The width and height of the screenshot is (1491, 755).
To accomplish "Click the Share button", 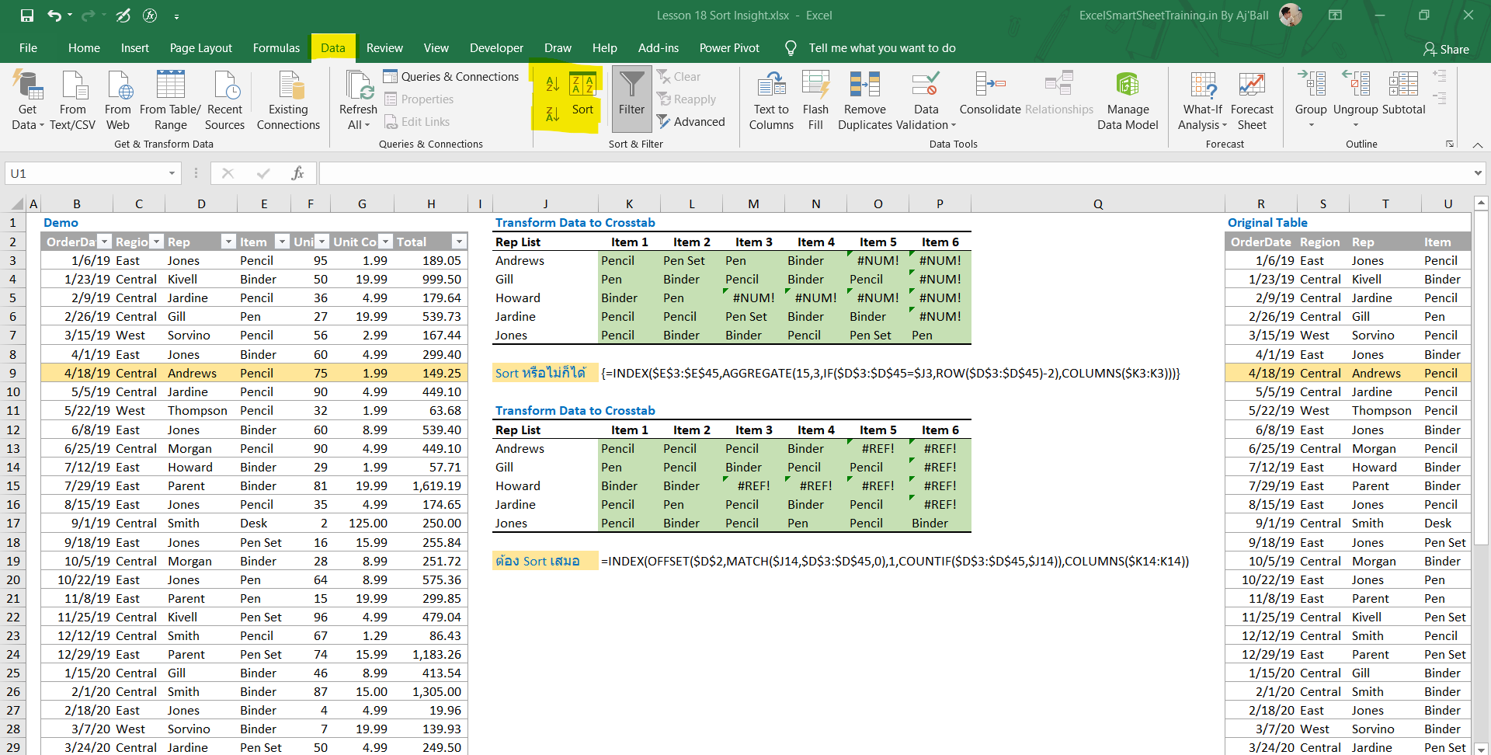I will click(1446, 49).
